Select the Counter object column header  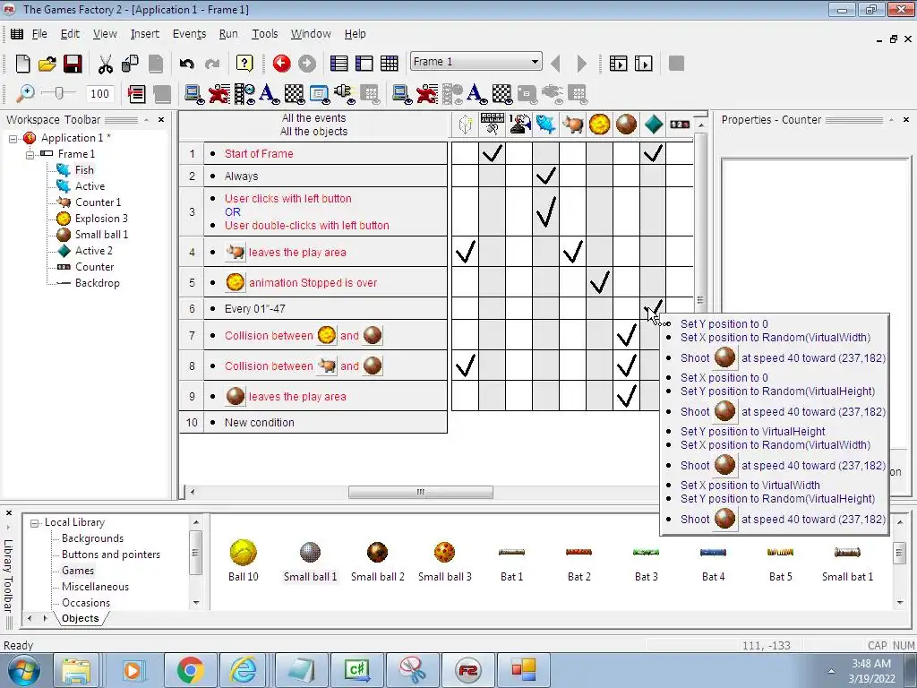[x=680, y=124]
